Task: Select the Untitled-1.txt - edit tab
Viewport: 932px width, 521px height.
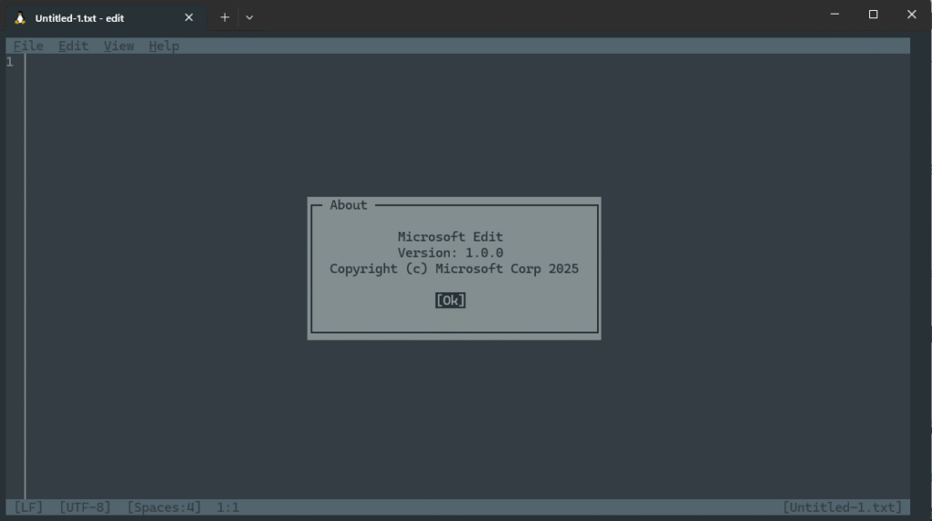Action: tap(106, 18)
